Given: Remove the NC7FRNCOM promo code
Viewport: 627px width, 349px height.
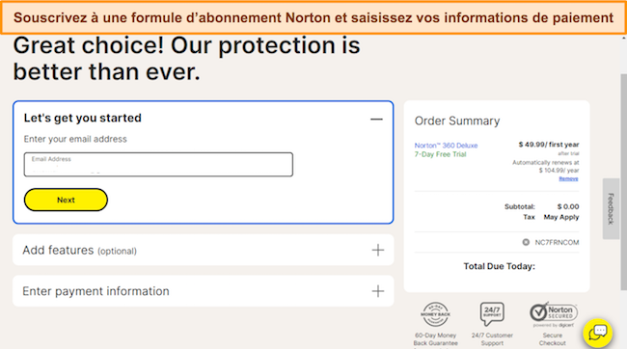Looking at the screenshot, I should (x=526, y=242).
